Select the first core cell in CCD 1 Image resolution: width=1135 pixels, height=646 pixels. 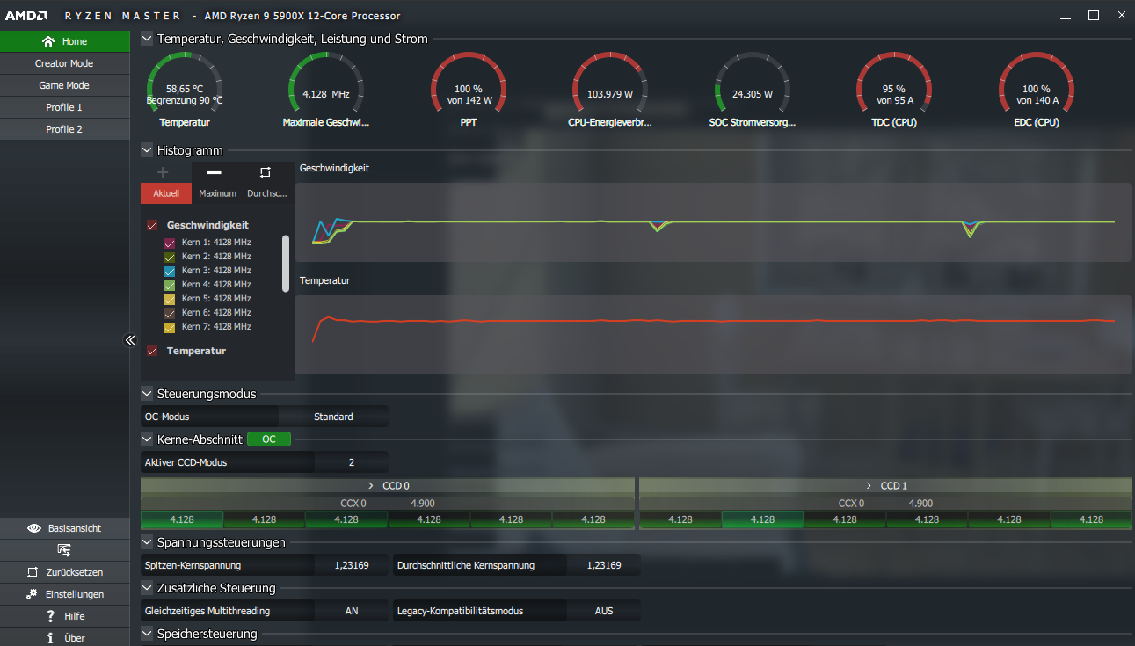(x=680, y=519)
